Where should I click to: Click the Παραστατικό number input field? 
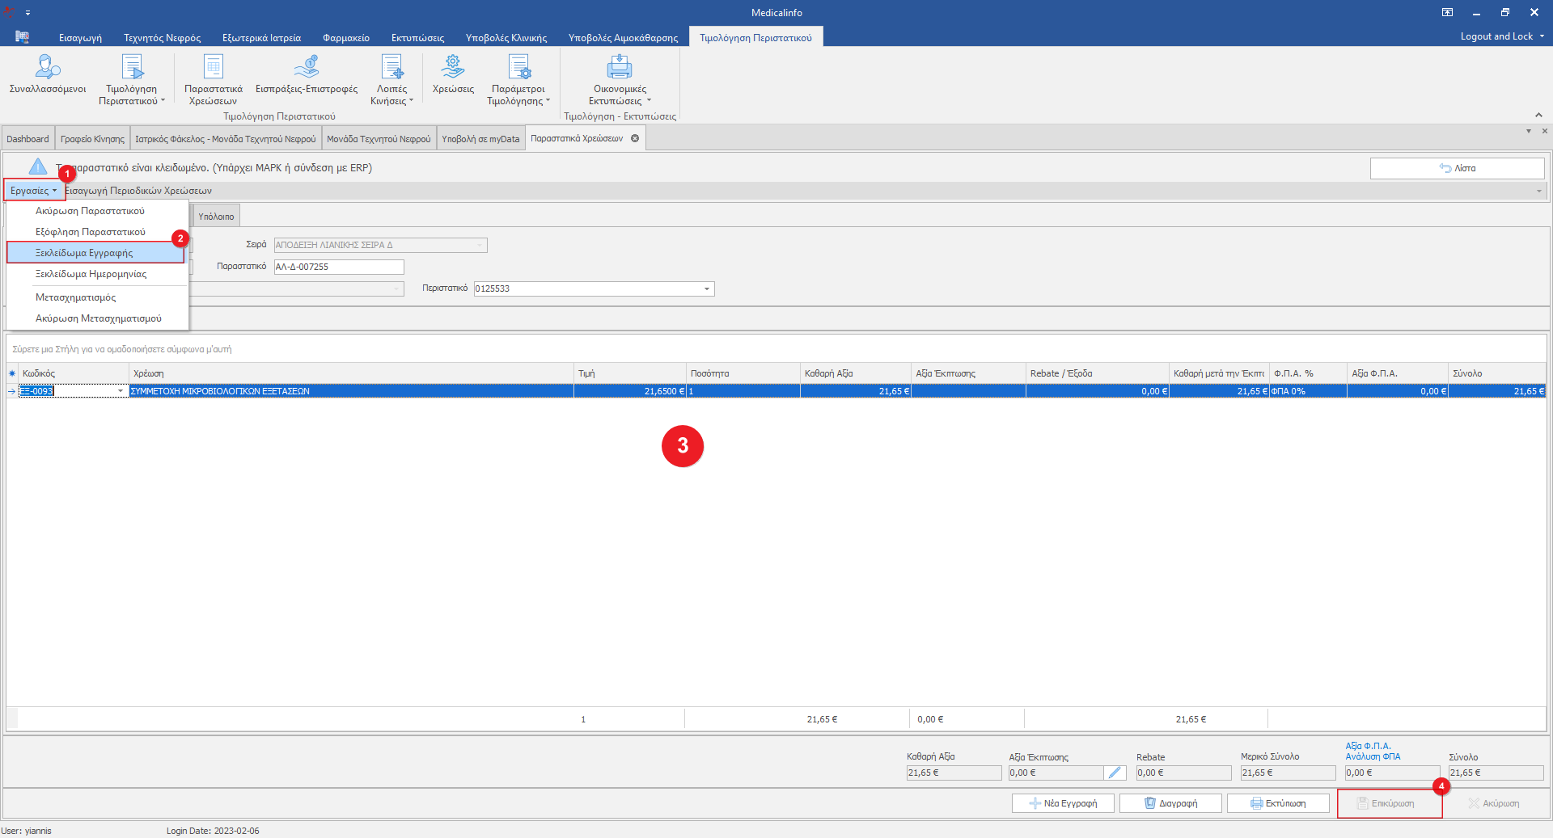click(338, 267)
